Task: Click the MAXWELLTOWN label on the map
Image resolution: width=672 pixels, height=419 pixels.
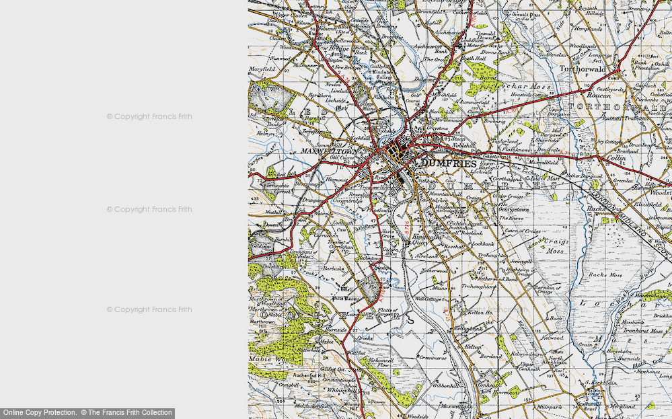Action: coord(329,151)
